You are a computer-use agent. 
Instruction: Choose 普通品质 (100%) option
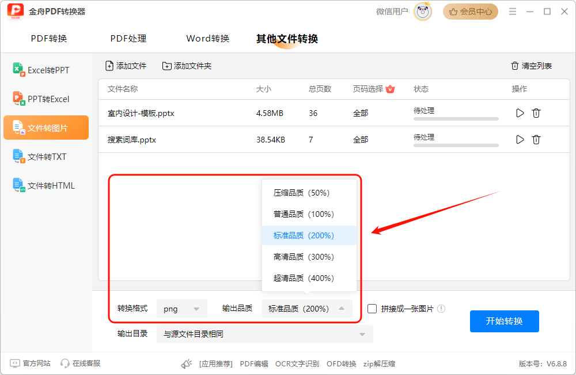[x=309, y=214]
